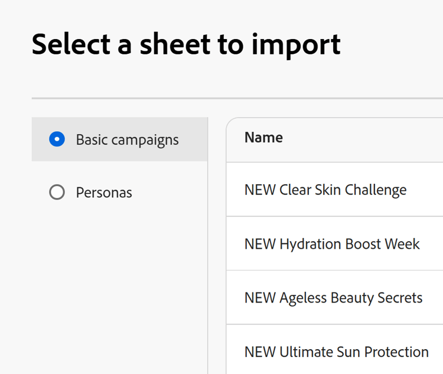The height and width of the screenshot is (374, 443).
Task: Click the Basic campaigns sheet label
Action: [127, 140]
